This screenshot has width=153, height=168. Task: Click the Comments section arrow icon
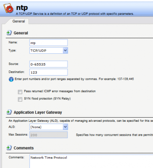click(9, 148)
